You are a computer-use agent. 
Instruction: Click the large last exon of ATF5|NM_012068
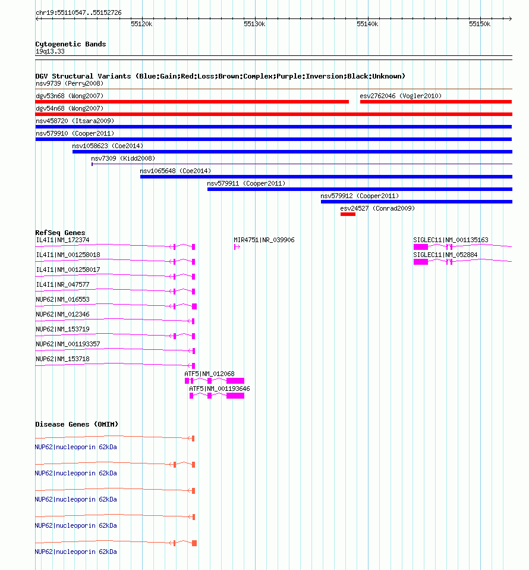[x=235, y=381]
